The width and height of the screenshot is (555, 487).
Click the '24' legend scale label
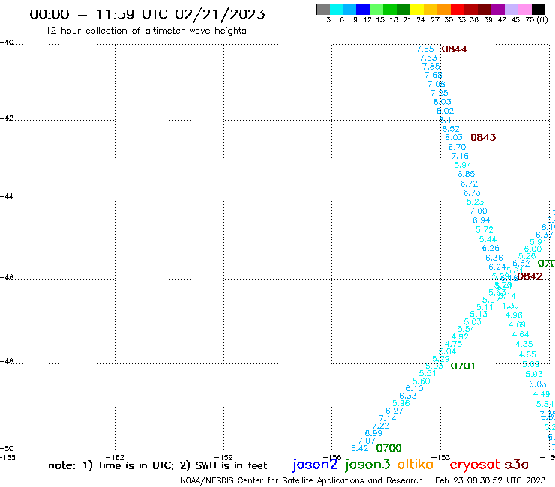pos(421,20)
